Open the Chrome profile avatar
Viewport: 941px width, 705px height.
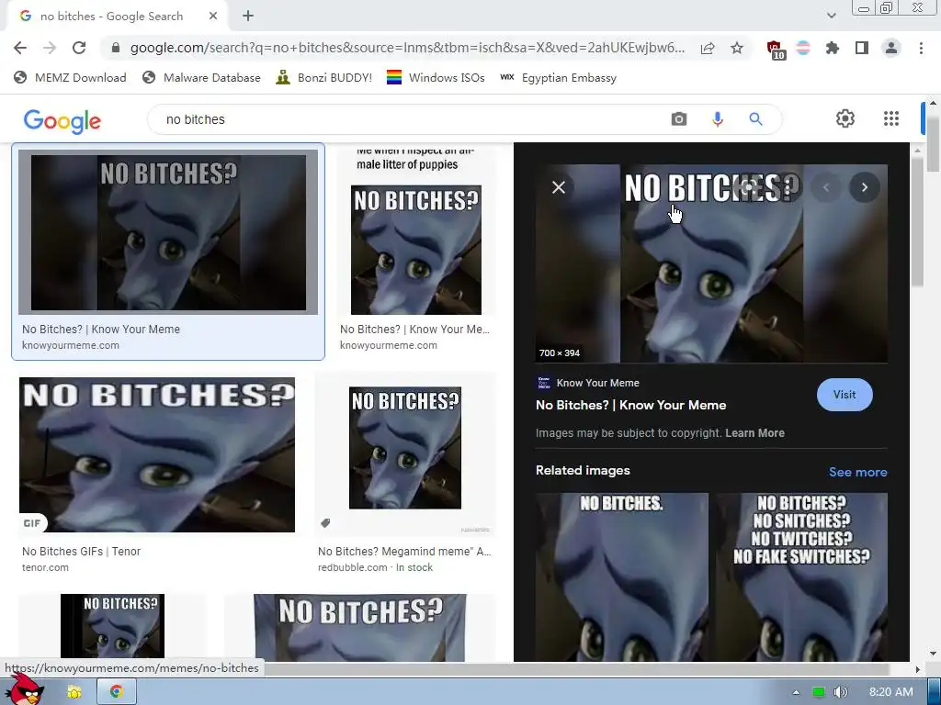coord(891,48)
